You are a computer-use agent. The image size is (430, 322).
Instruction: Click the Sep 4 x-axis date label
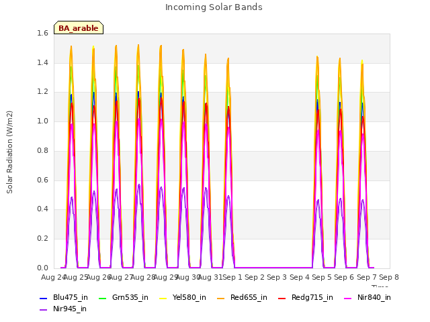point(300,277)
